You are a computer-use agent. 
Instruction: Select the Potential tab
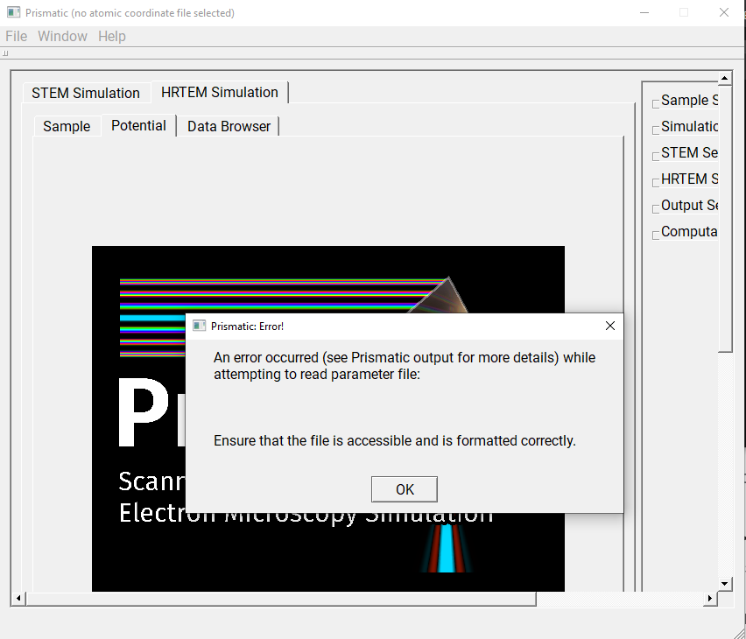coord(138,125)
